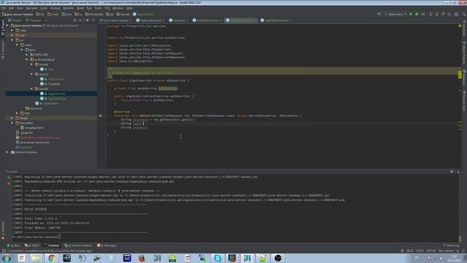Collapse the servlet package
Screen dimensions: 467x263
tap(31, 89)
